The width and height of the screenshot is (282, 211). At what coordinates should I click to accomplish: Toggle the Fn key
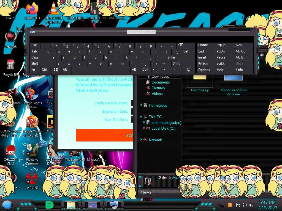point(35,70)
